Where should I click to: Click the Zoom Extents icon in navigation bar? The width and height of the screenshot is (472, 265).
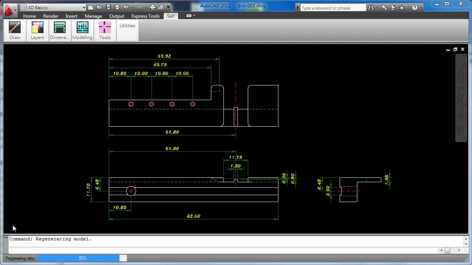point(461,101)
